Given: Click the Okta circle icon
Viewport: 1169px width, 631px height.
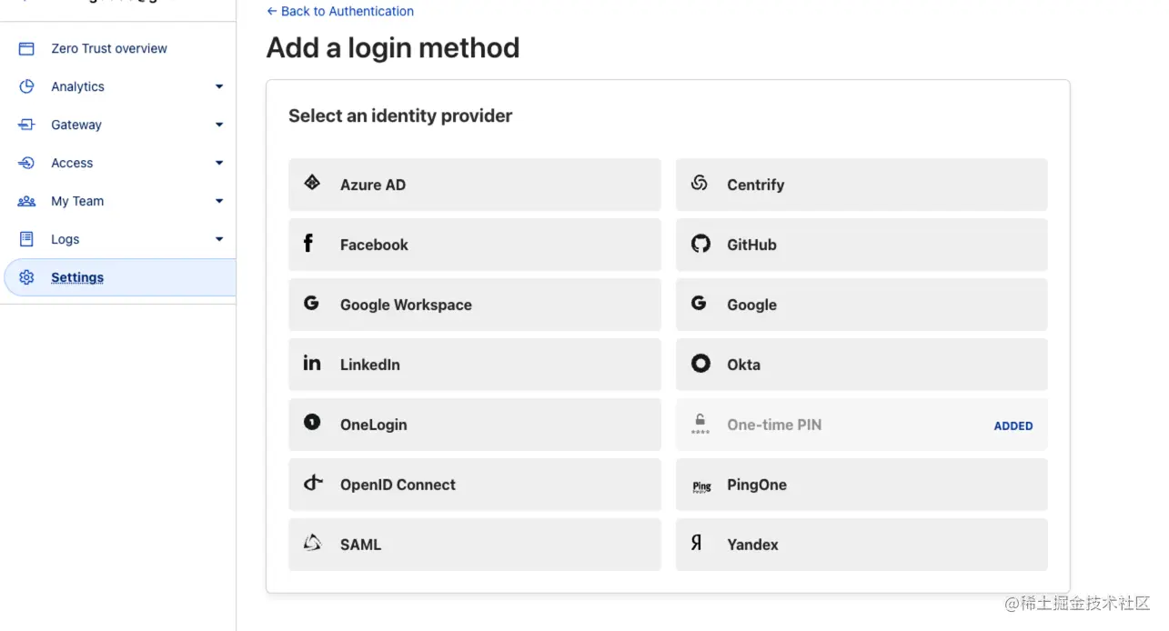Looking at the screenshot, I should (700, 364).
